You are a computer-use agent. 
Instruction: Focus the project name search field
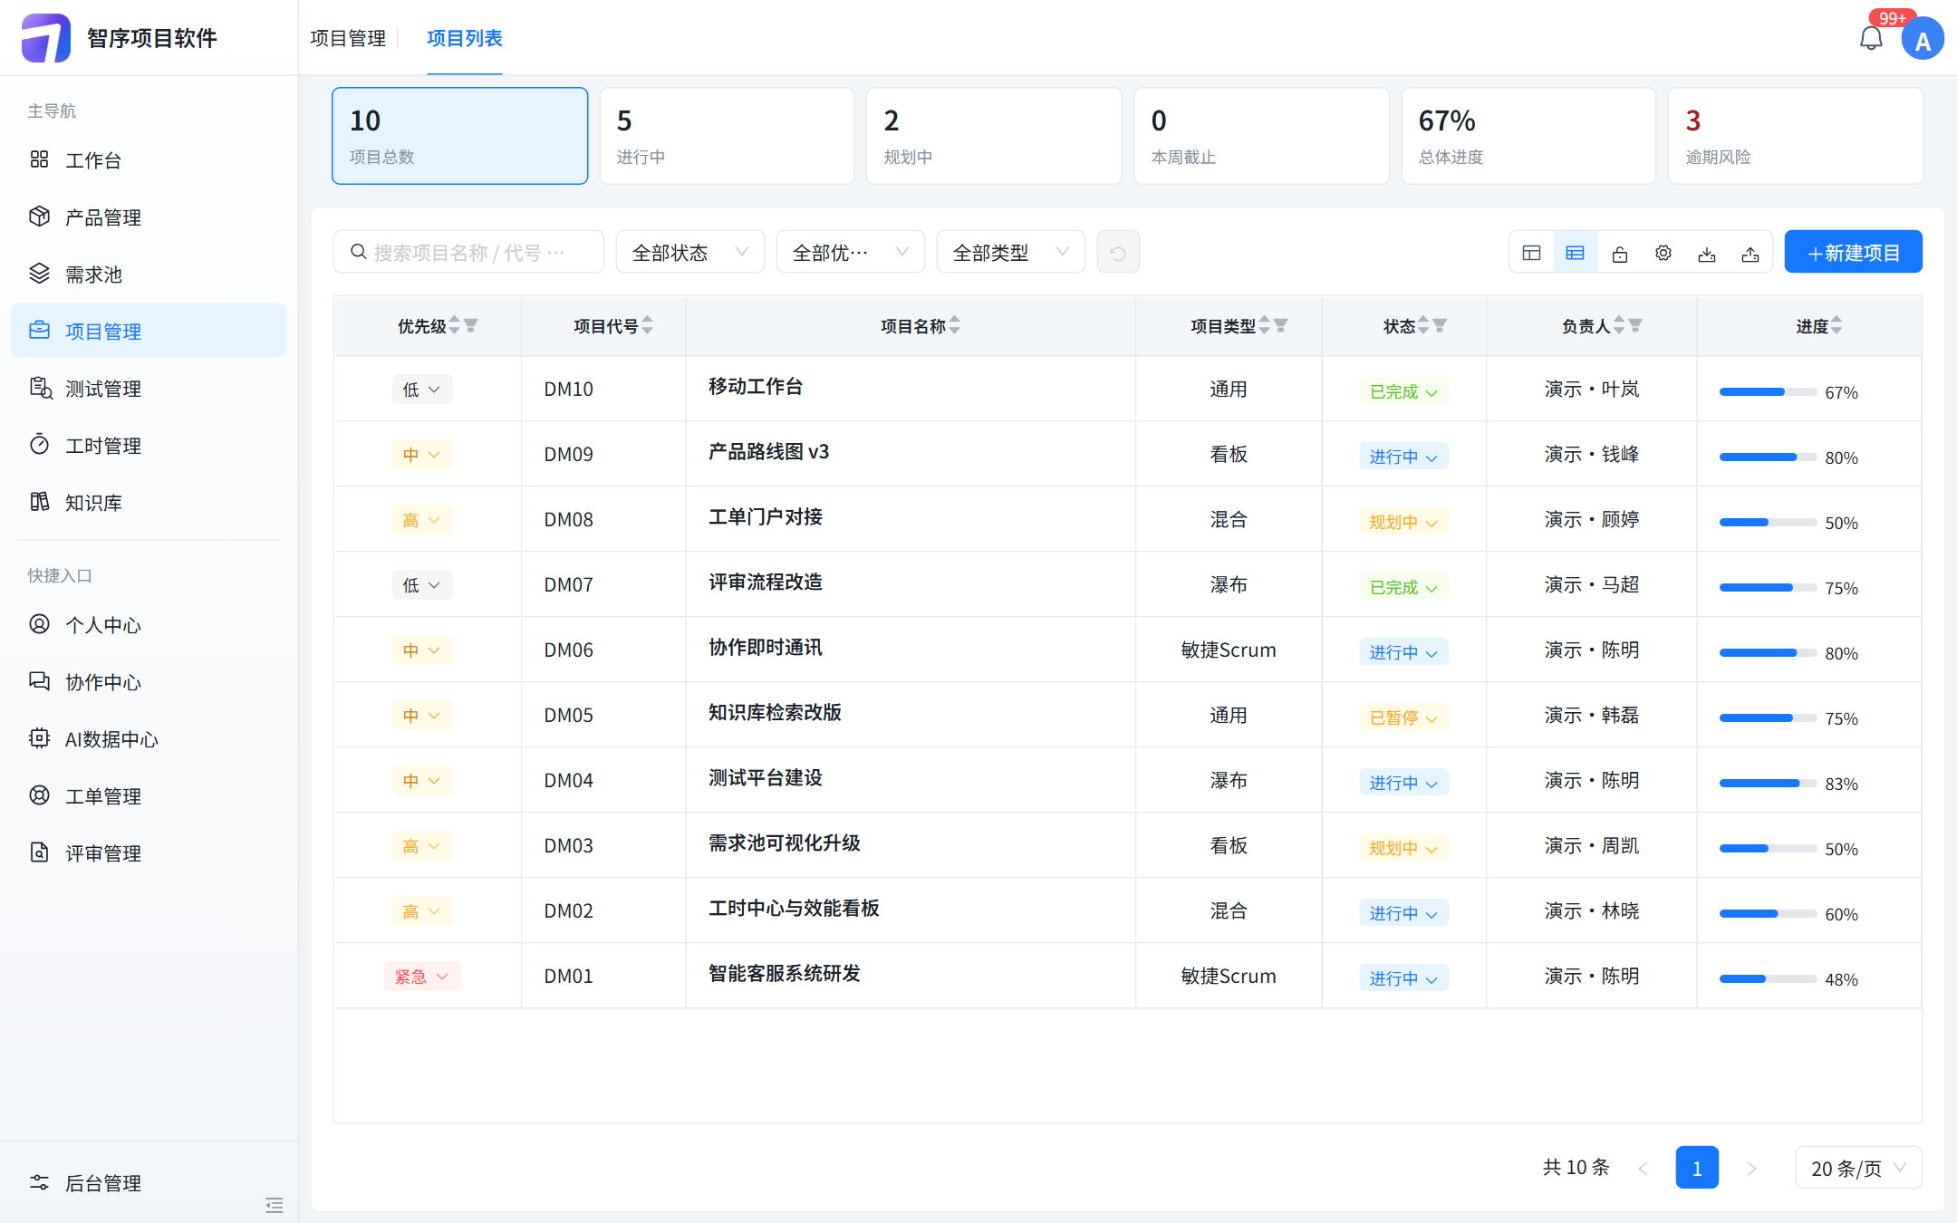tap(468, 252)
